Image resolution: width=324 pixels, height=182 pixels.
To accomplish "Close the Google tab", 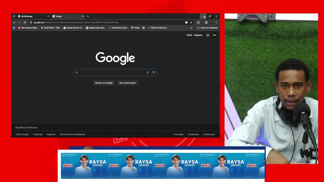I will pos(83,16).
